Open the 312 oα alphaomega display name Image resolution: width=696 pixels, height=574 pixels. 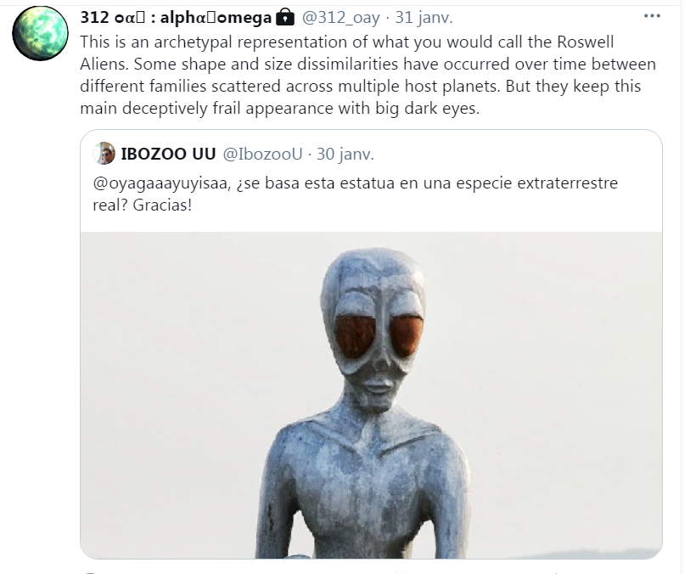click(x=176, y=17)
